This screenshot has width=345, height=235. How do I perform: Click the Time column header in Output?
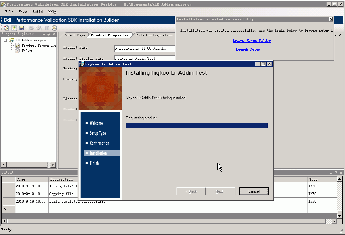(x=32, y=179)
